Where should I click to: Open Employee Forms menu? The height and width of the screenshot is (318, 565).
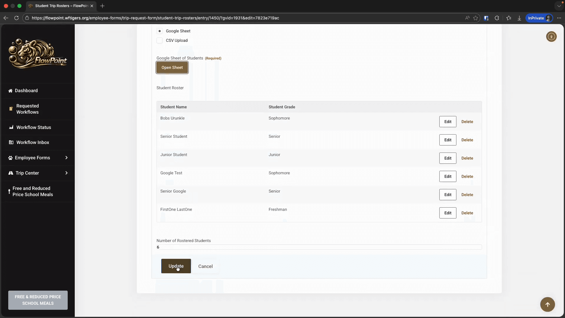point(38,158)
